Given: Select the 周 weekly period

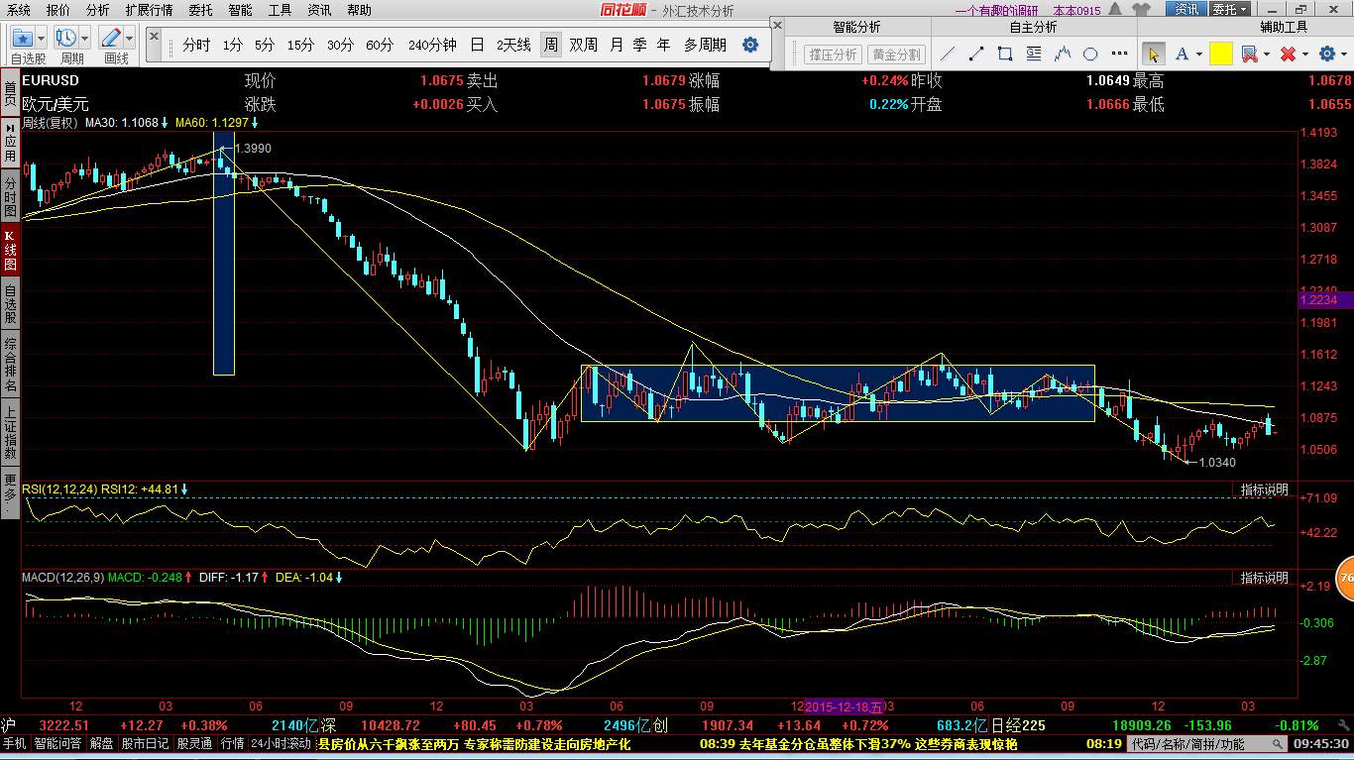Looking at the screenshot, I should [x=550, y=45].
